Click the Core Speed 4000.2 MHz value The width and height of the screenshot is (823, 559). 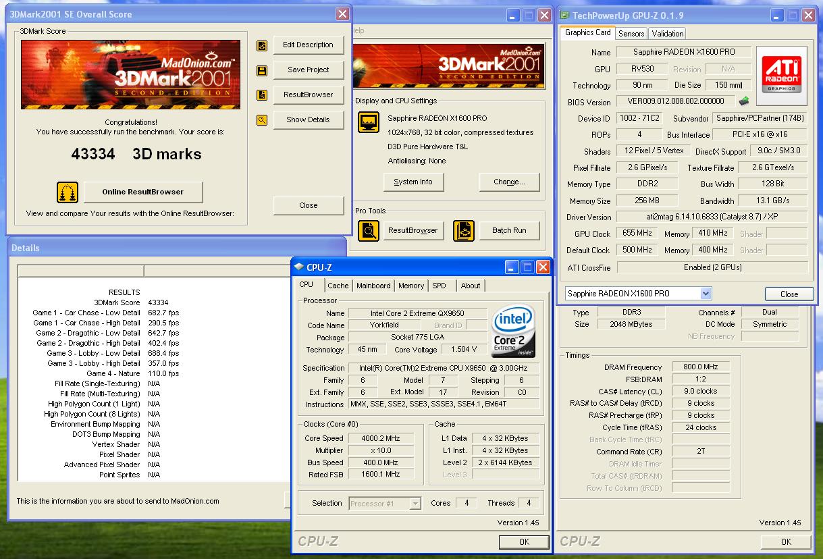381,439
